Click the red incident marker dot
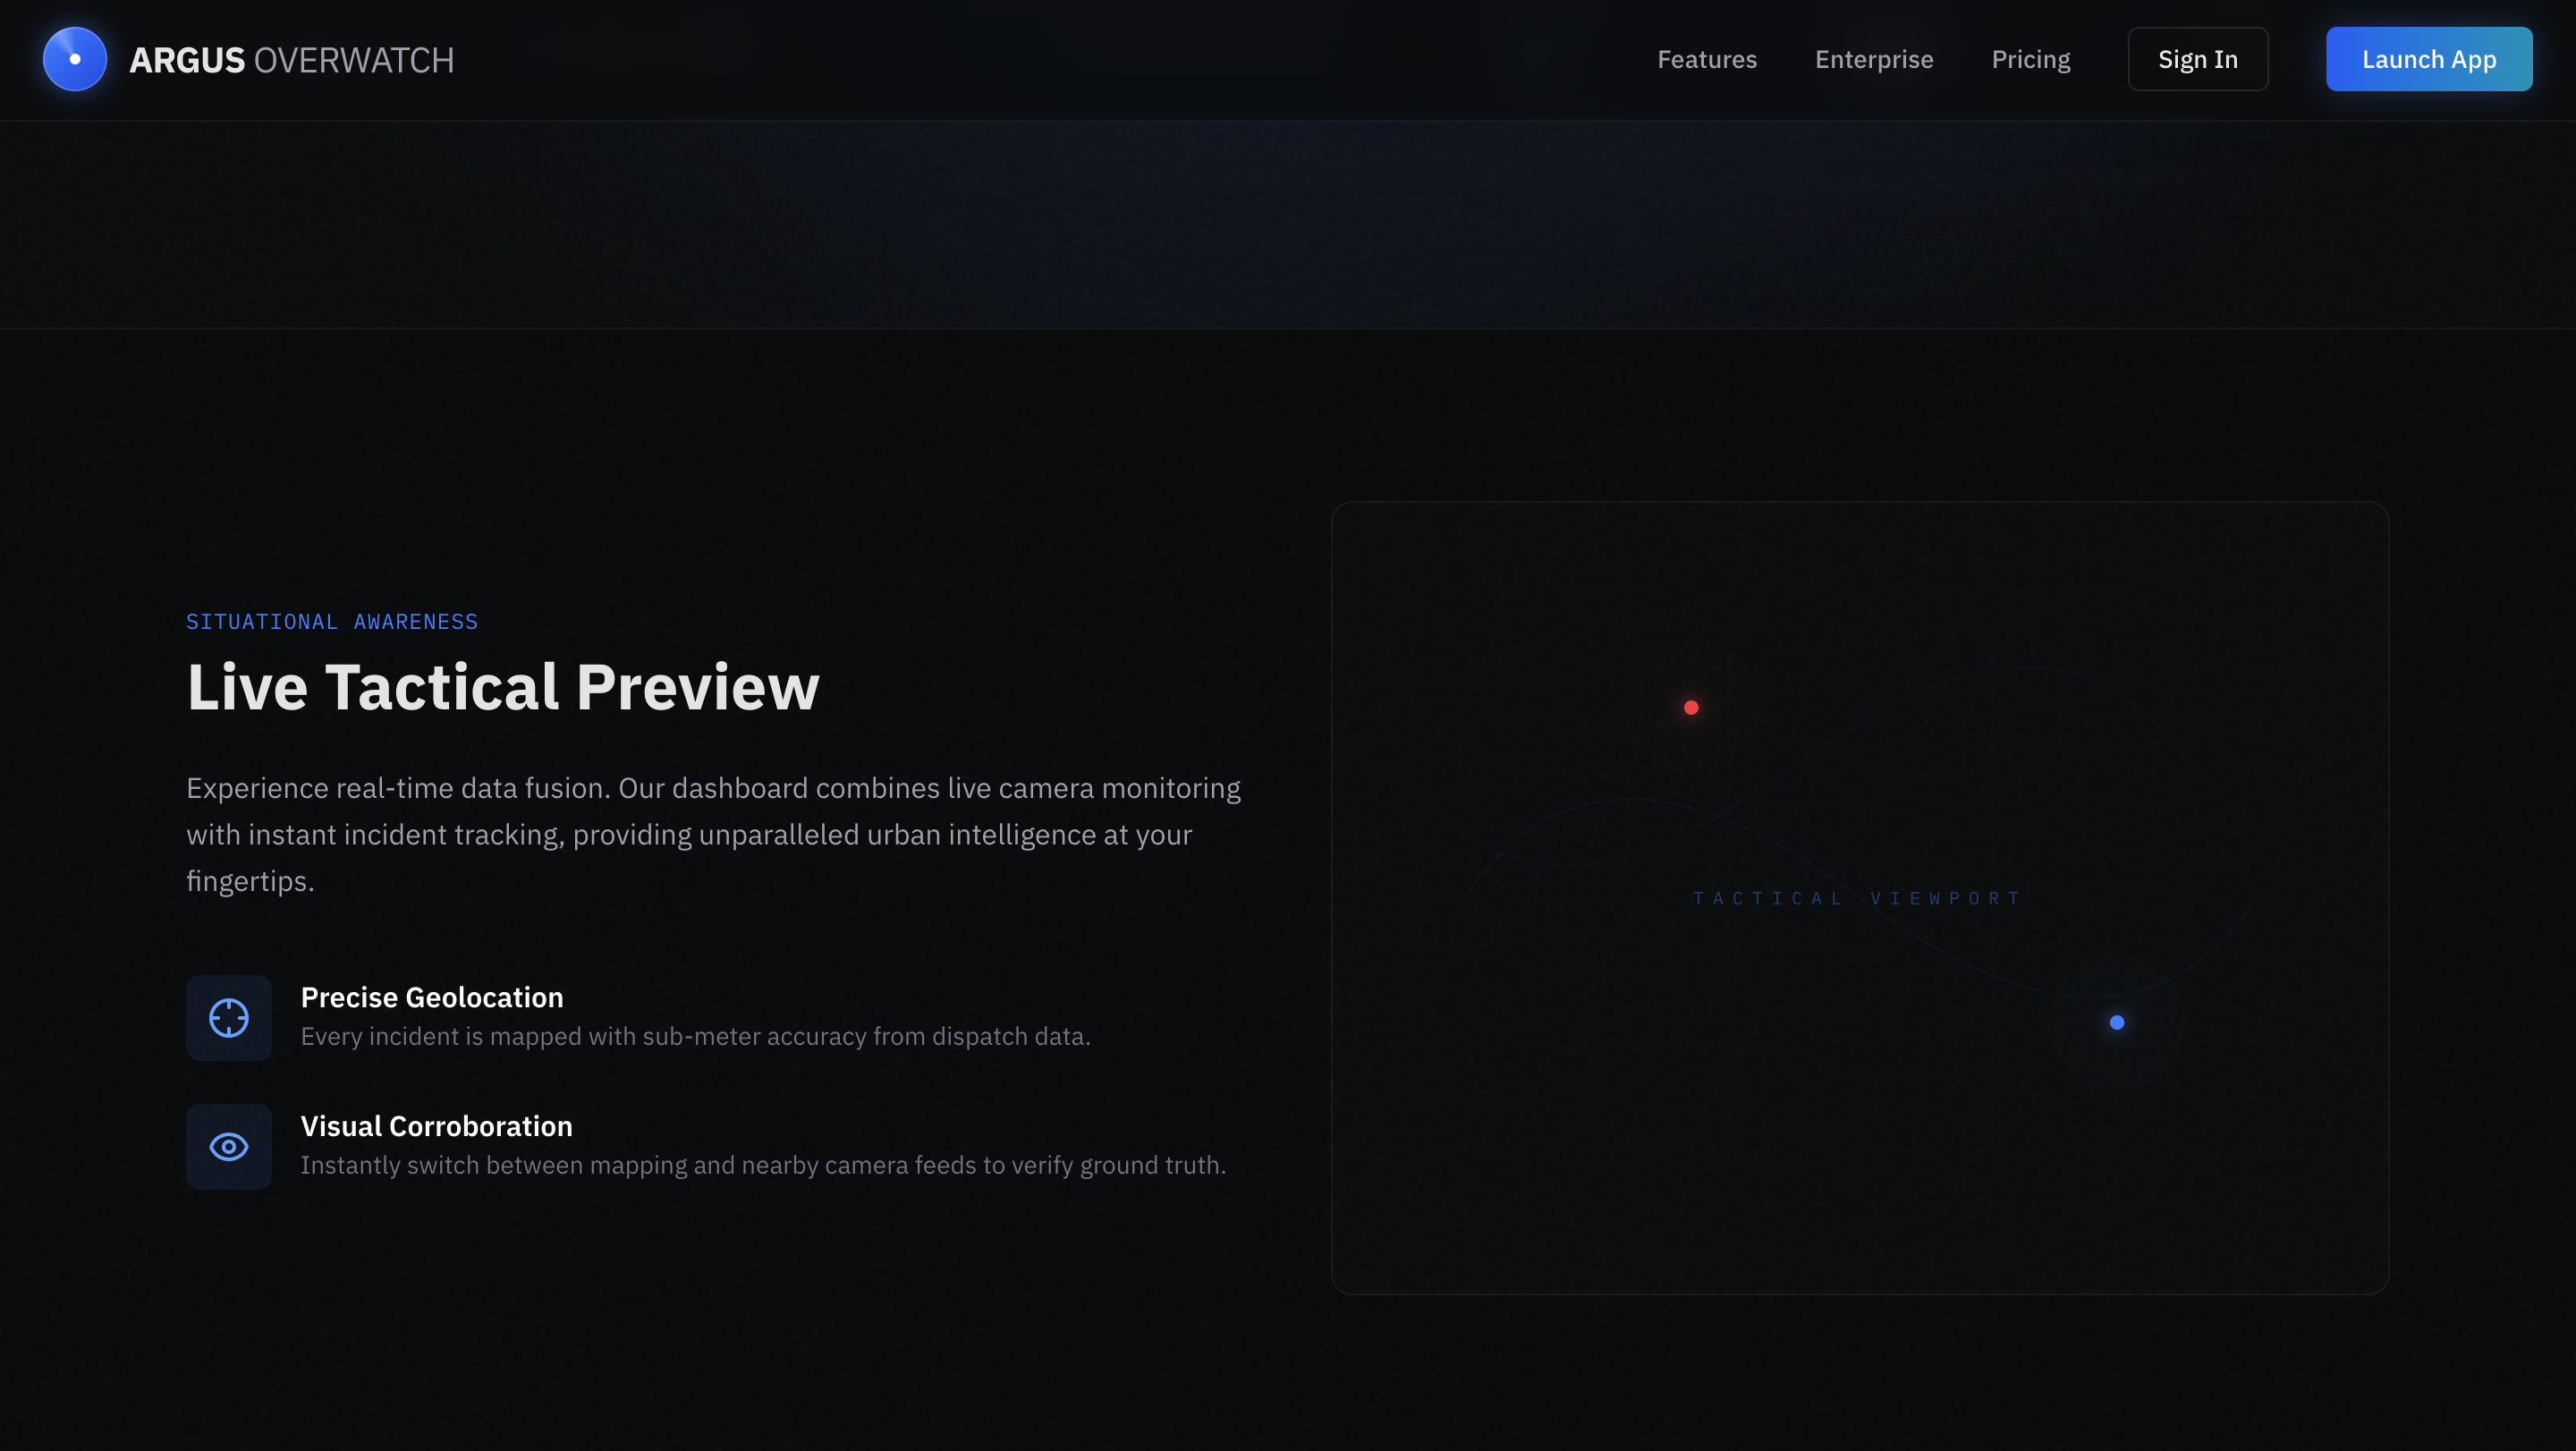Image resolution: width=2576 pixels, height=1451 pixels. pyautogui.click(x=1691, y=708)
